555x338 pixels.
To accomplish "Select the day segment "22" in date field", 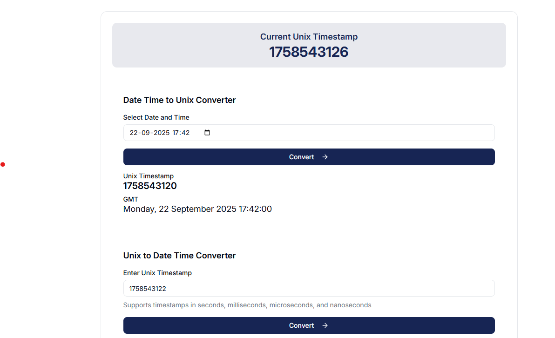I will coord(134,133).
